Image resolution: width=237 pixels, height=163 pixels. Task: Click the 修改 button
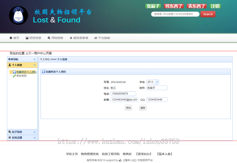(128, 108)
